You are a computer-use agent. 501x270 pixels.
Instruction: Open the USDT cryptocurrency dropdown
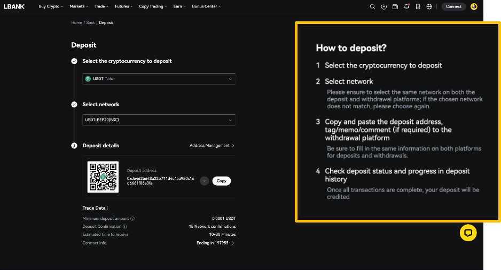[159, 79]
